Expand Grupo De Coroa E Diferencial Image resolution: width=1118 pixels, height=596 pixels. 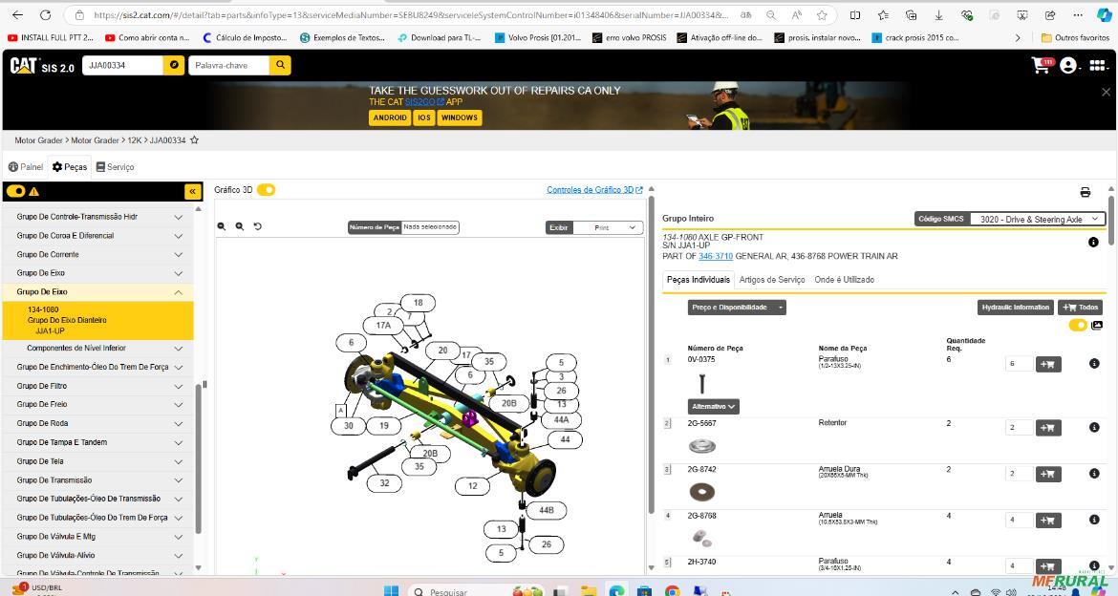pos(99,235)
